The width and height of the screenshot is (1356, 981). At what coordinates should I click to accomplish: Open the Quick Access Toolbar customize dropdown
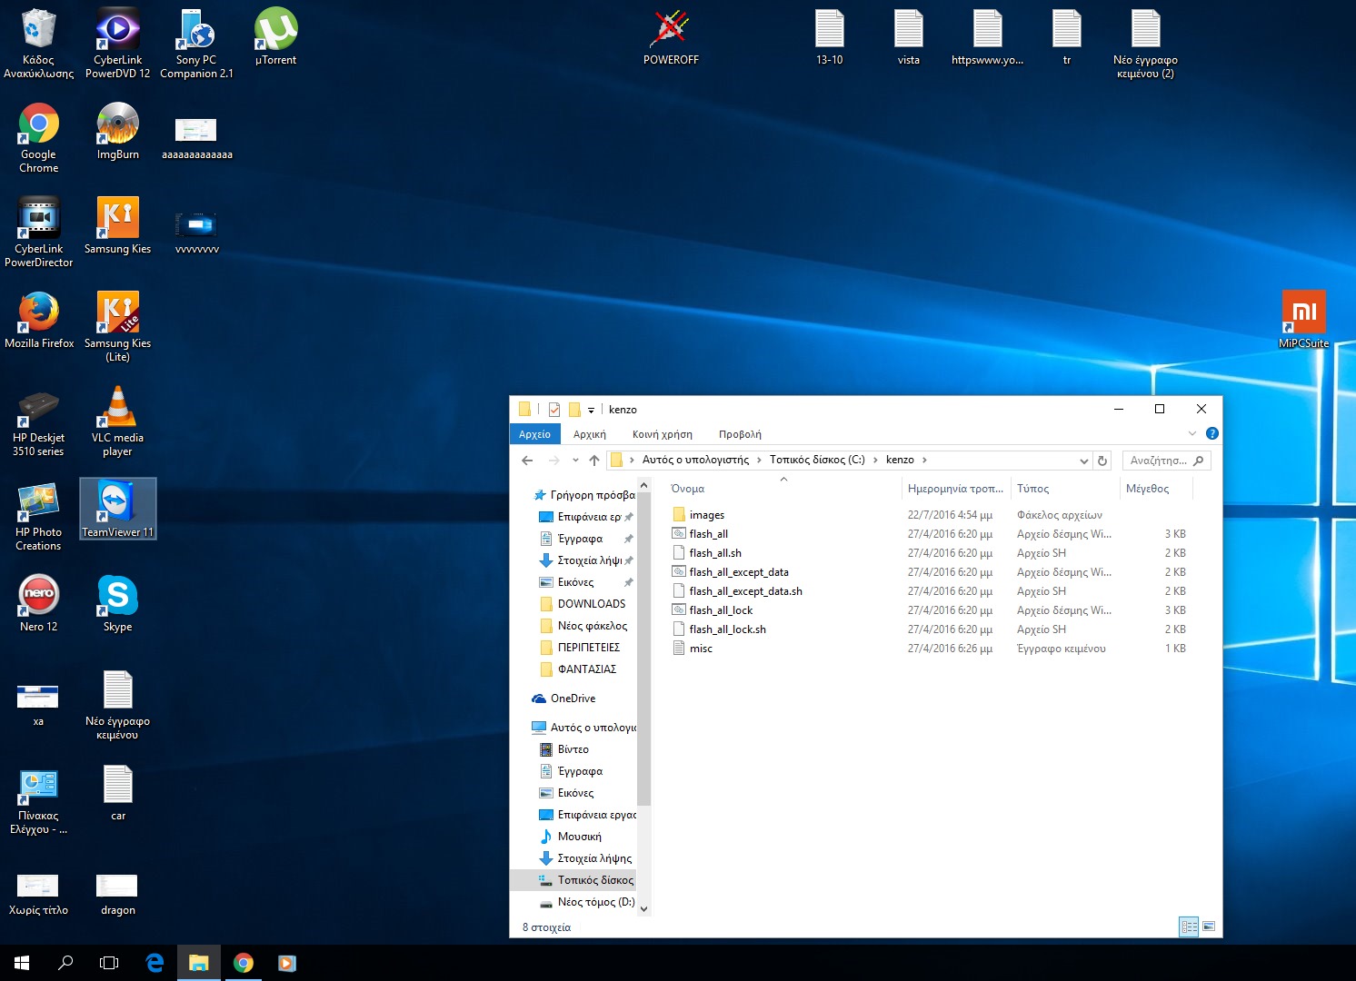[x=591, y=411]
